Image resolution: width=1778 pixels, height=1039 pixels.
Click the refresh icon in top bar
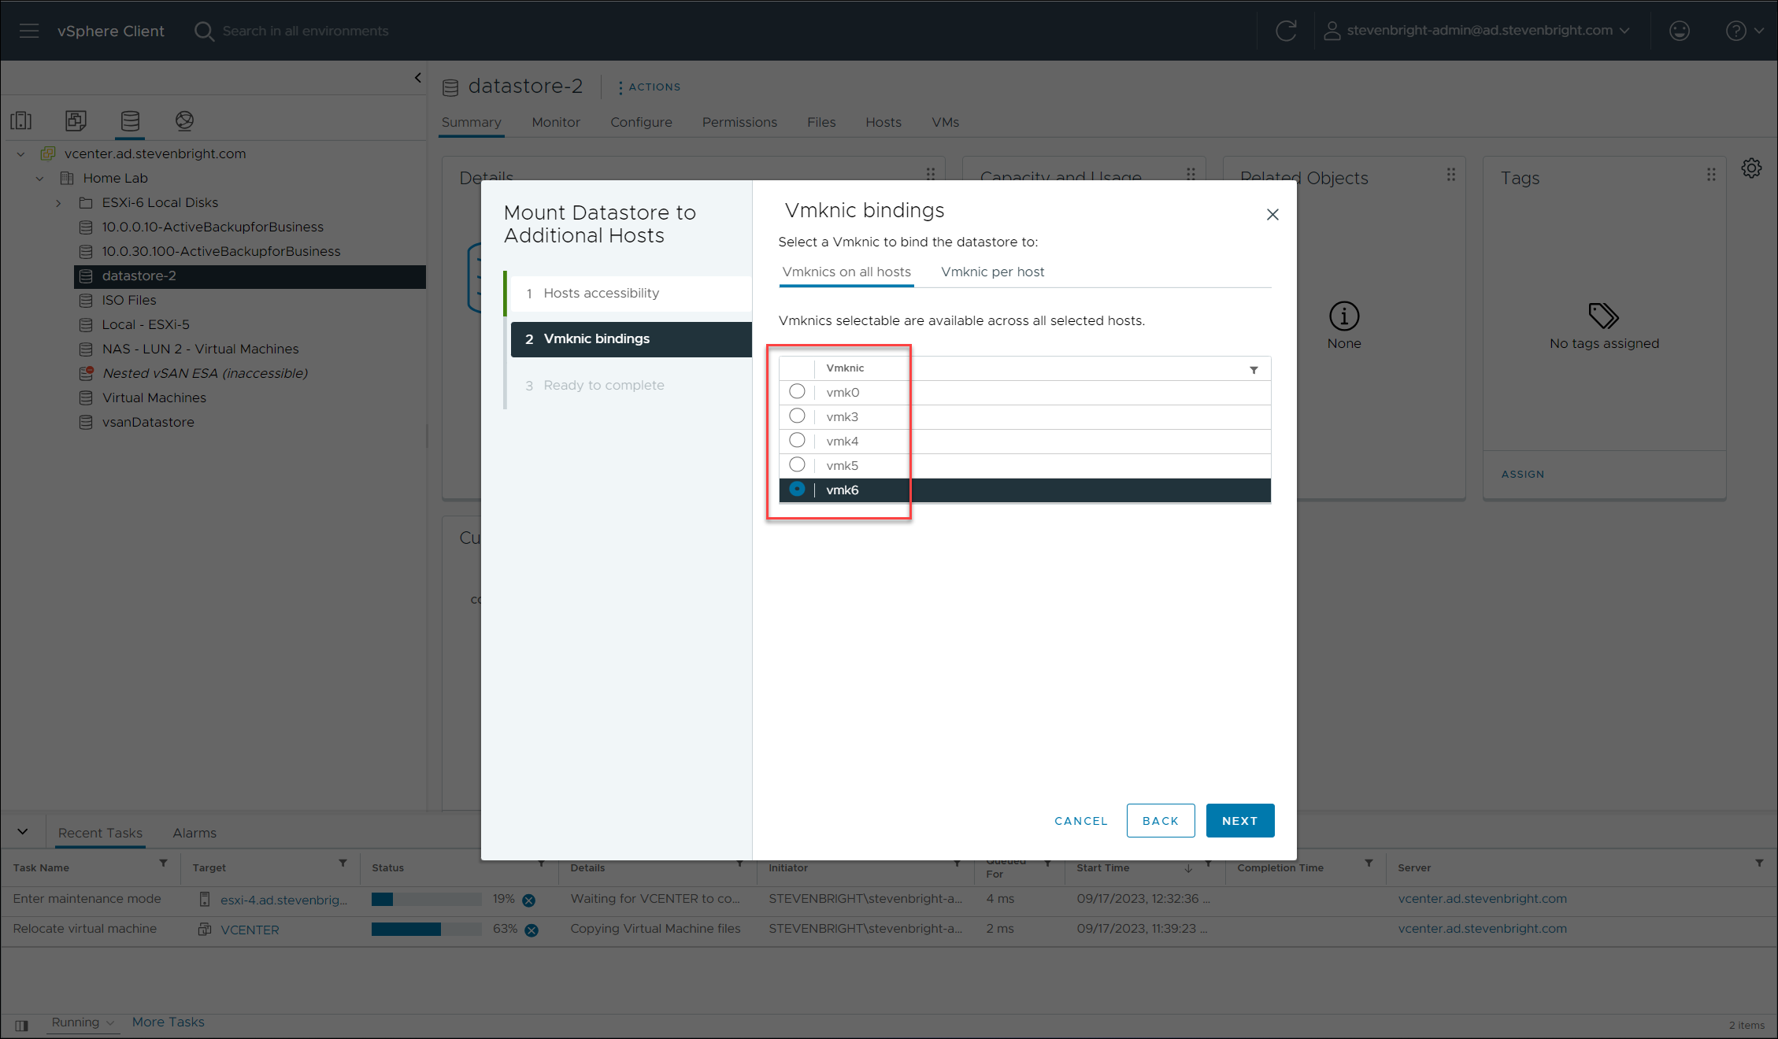click(1286, 31)
